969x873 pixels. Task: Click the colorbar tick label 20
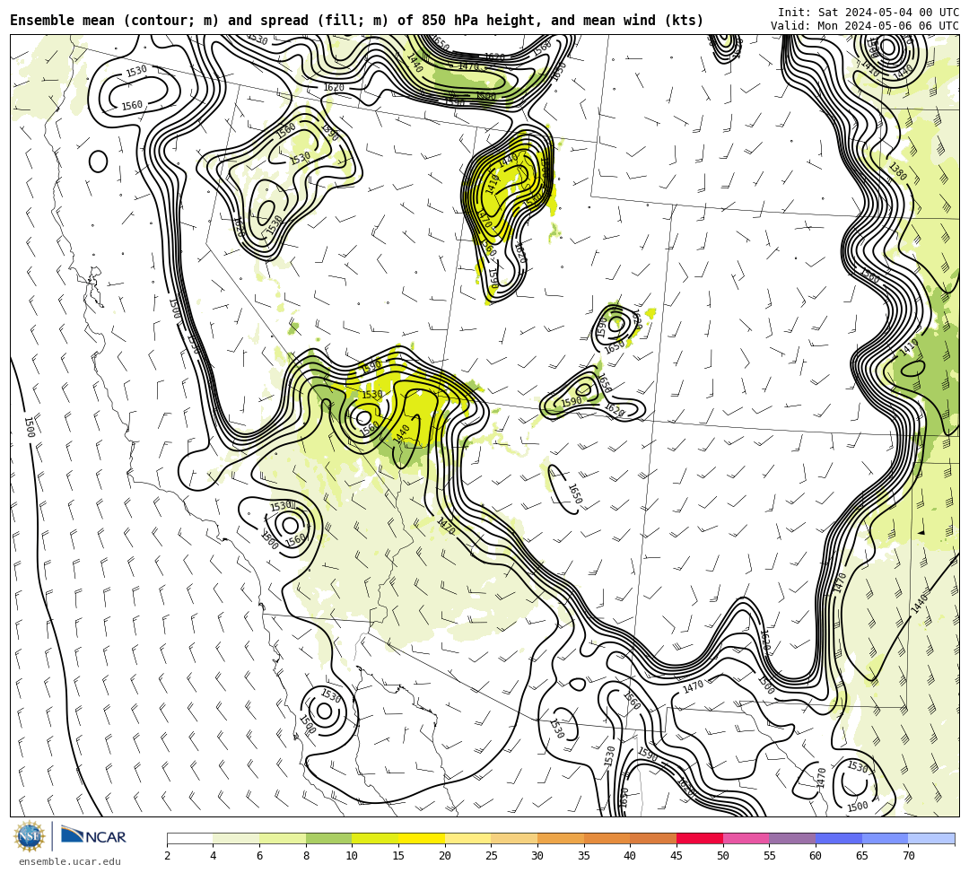tap(445, 856)
